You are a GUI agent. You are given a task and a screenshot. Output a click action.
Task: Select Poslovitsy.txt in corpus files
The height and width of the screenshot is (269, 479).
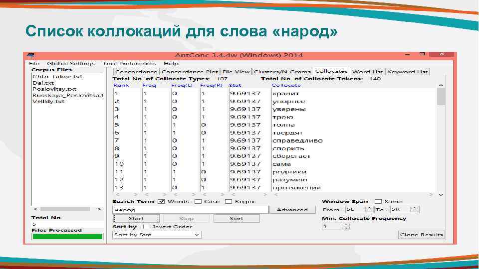54,89
